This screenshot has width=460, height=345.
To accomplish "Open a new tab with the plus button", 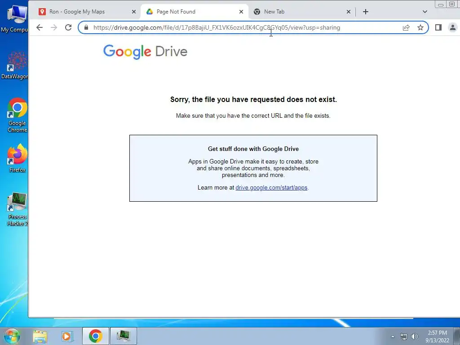I will [366, 12].
